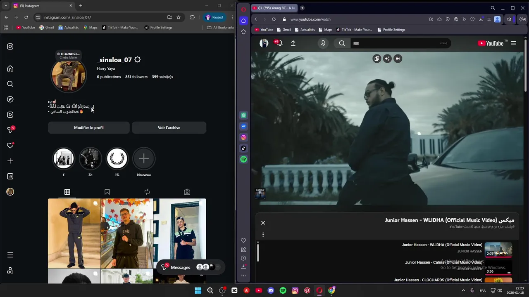
Task: Click Chrome's reload button
Action: [26, 17]
